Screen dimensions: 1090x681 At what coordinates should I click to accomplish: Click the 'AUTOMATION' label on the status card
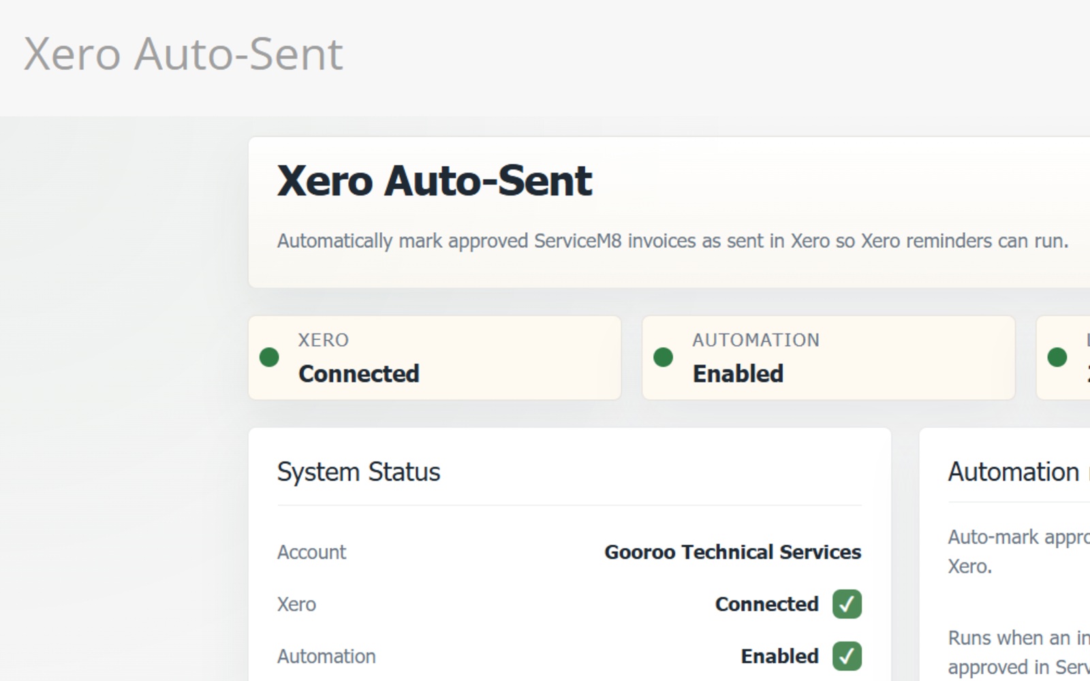(756, 340)
